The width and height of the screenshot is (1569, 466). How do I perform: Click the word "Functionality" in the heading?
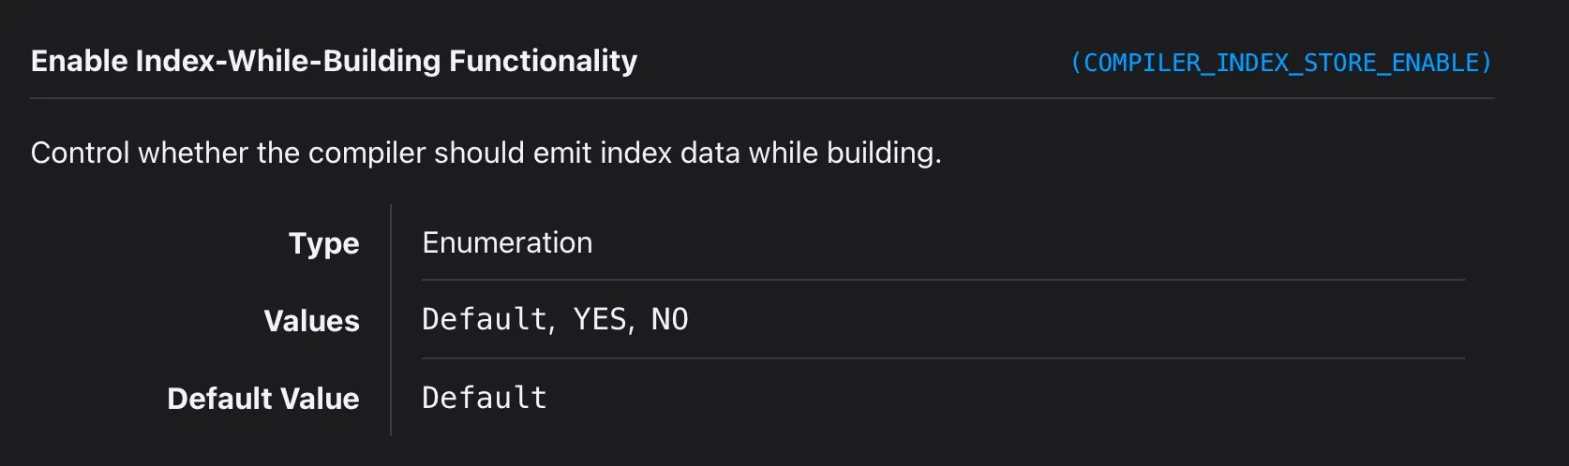543,61
